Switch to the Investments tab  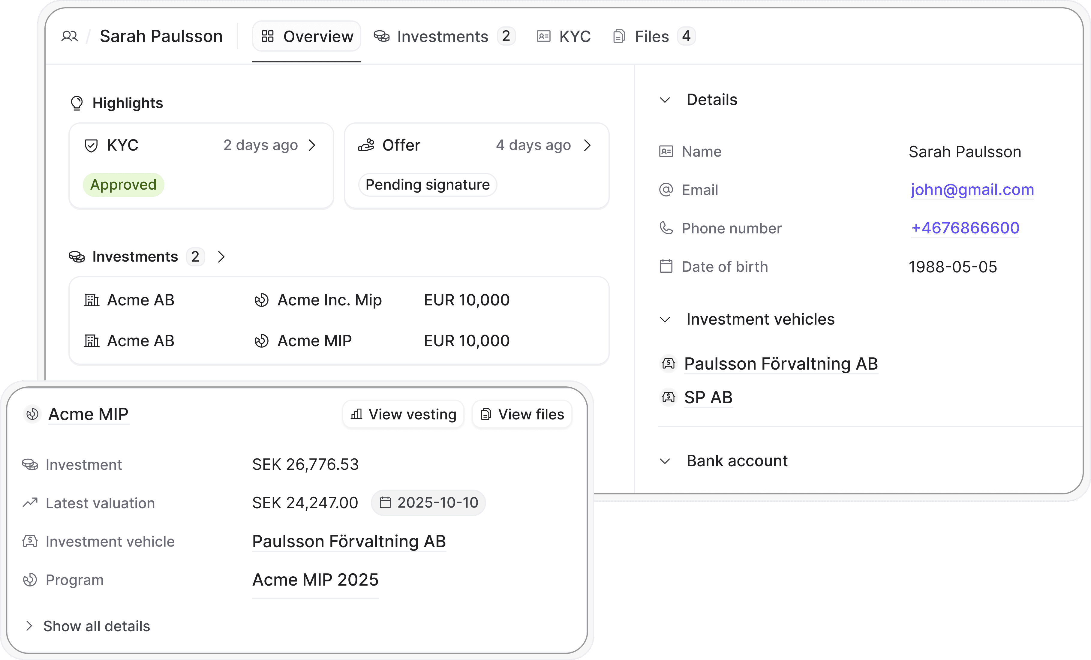[x=443, y=36]
